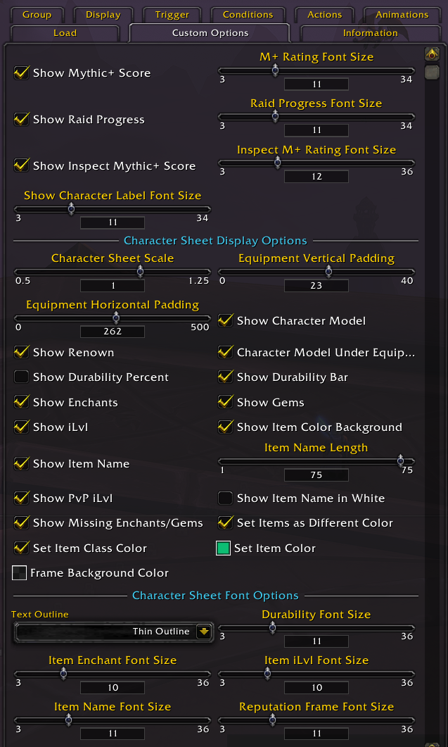The width and height of the screenshot is (448, 747).
Task: Select the Animations tab
Action: coord(402,15)
